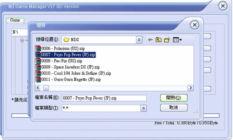
Task: Click the 開啟(O) open button
Action: click(x=174, y=98)
